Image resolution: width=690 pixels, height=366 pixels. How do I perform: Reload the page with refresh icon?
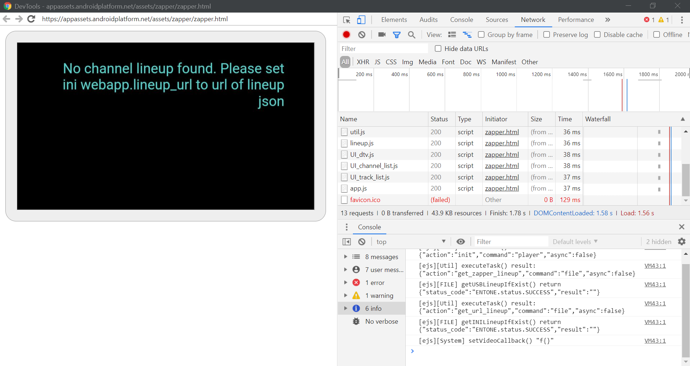coord(31,19)
